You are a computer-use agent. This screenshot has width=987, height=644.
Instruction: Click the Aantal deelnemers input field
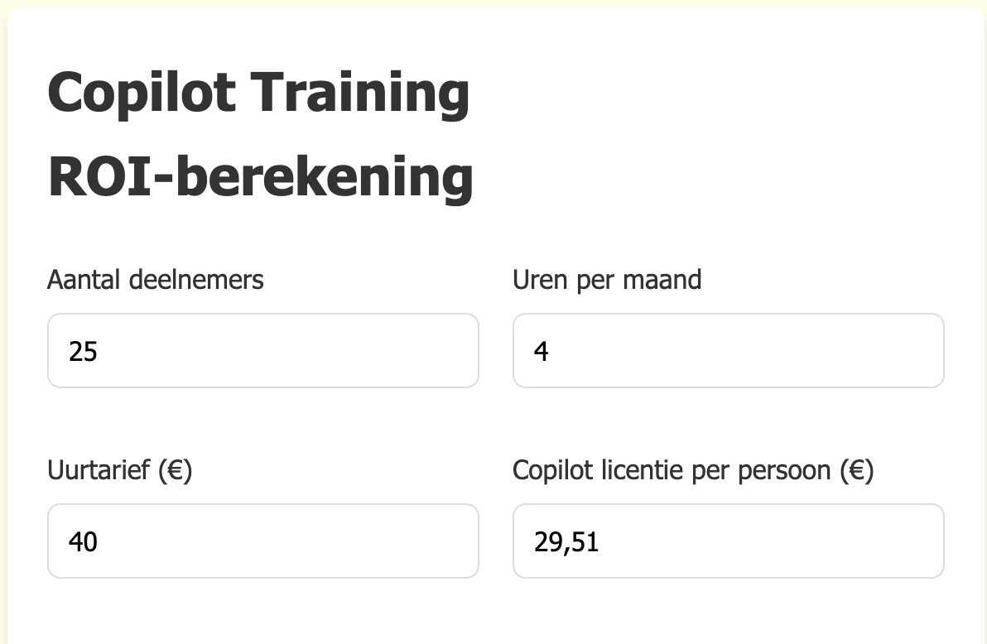262,350
